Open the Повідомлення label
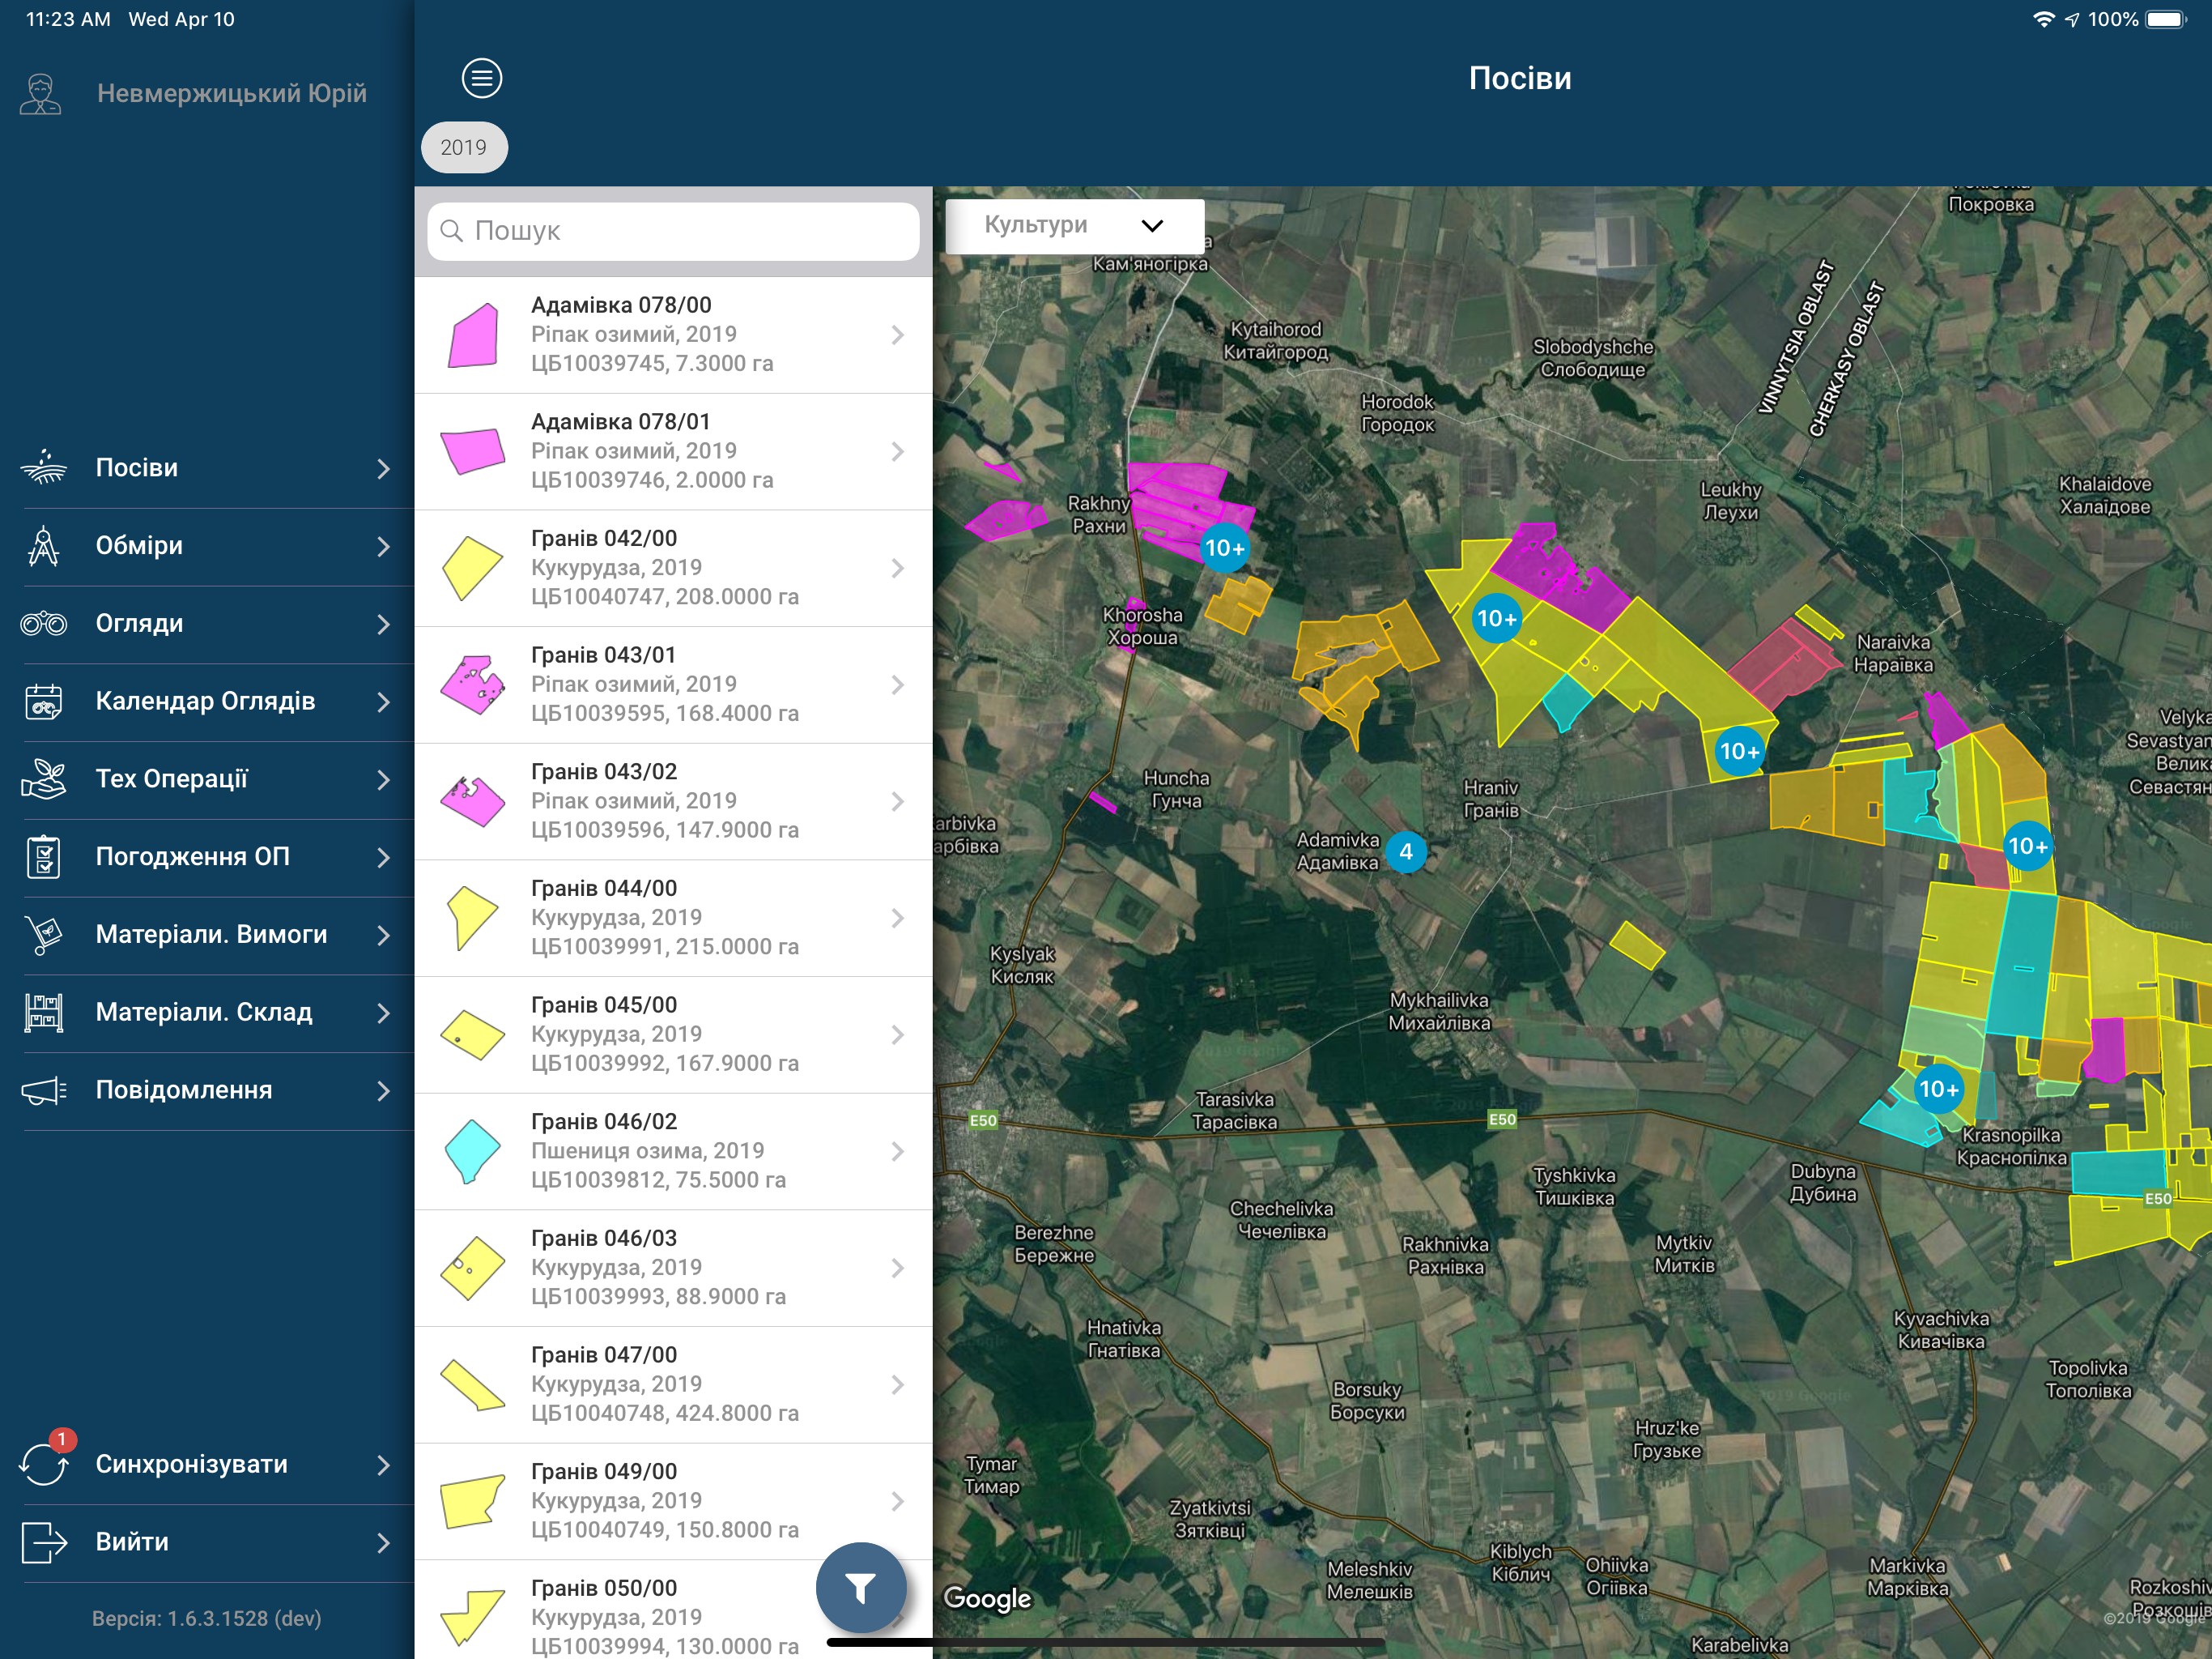The image size is (2212, 1659). pos(184,1090)
